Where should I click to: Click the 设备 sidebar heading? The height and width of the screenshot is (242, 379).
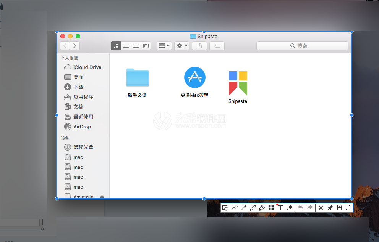[x=65, y=138]
